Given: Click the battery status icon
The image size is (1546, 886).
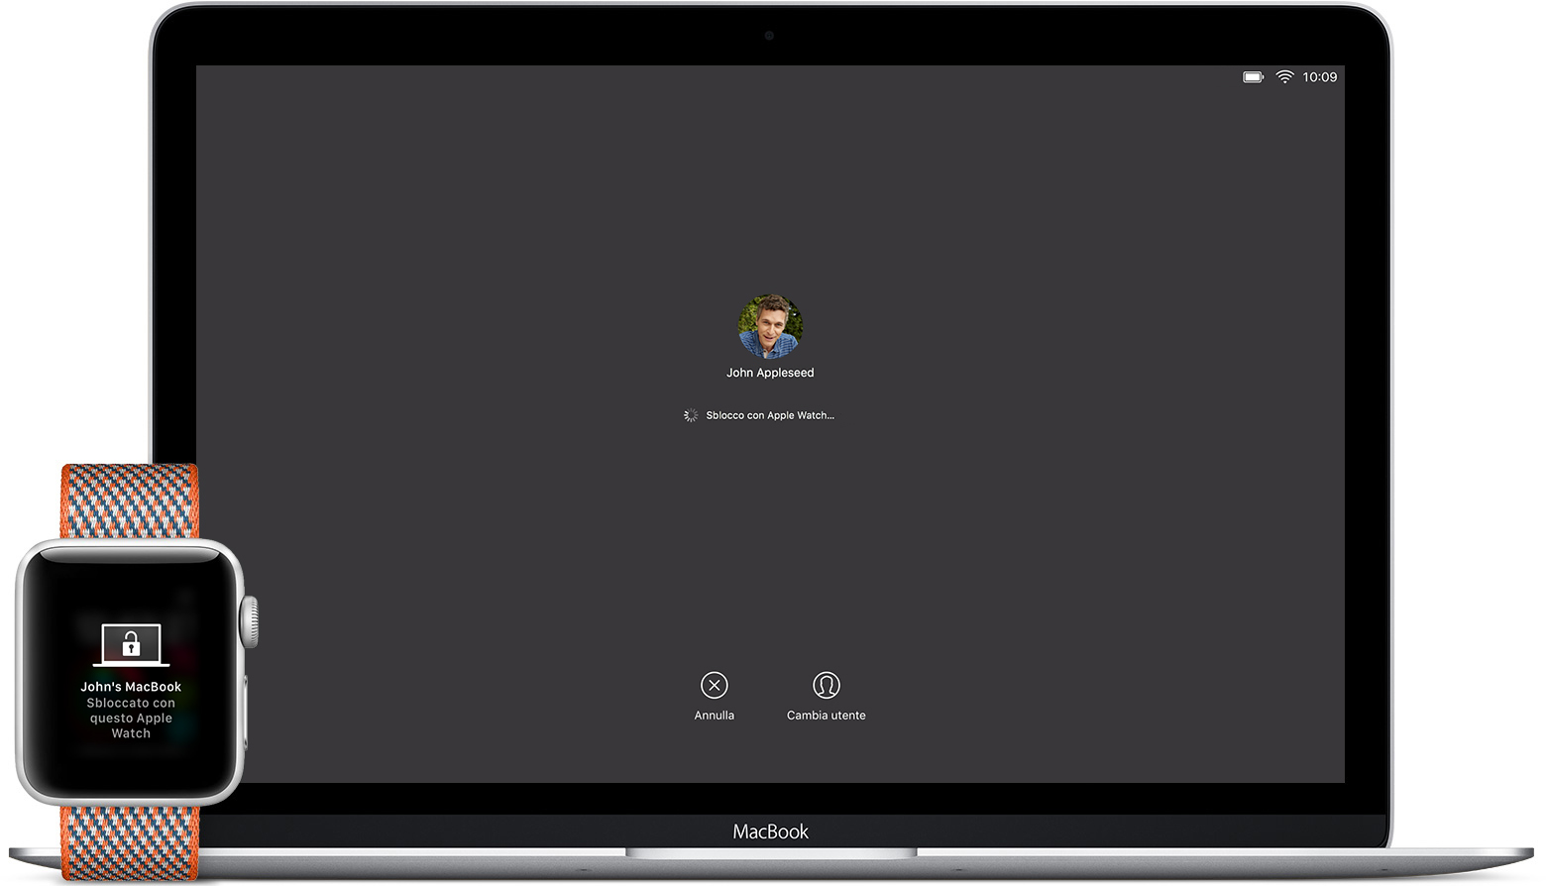Looking at the screenshot, I should coord(1252,76).
